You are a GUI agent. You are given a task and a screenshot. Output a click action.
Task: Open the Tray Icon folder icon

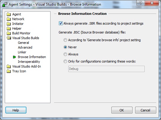pos(9,71)
